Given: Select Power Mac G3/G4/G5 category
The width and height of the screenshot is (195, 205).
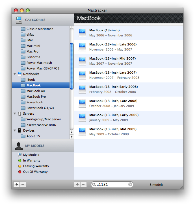Looking at the screenshot, I should (x=41, y=68).
